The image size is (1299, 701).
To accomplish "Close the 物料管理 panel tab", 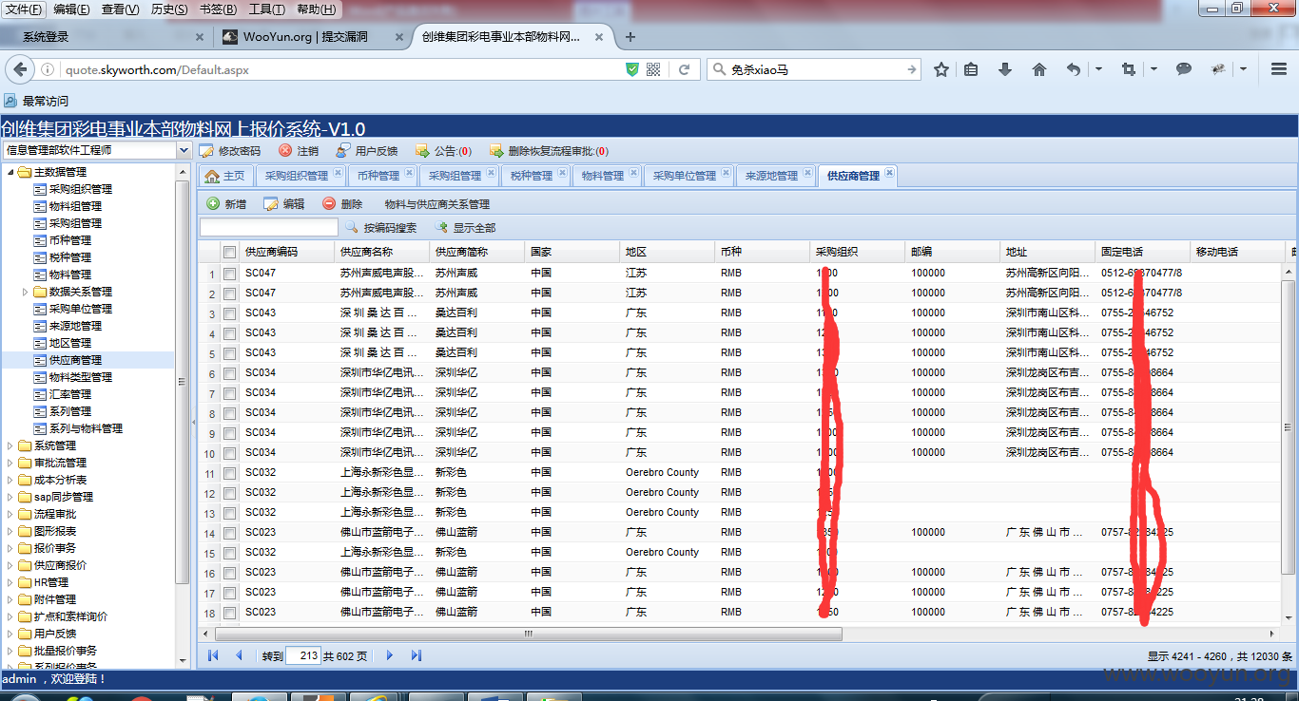I will click(633, 173).
